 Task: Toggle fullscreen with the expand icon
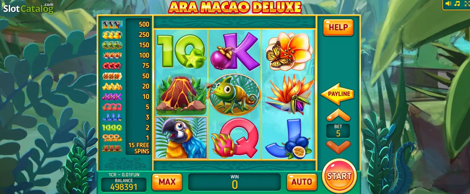pos(467,3)
